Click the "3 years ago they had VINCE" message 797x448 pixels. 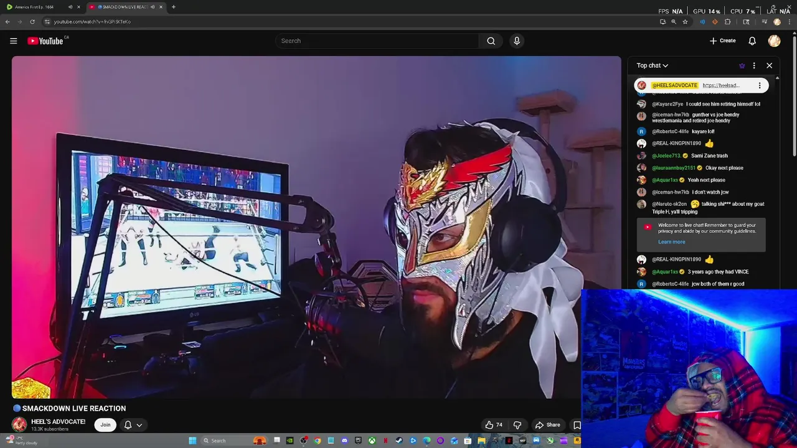point(718,272)
